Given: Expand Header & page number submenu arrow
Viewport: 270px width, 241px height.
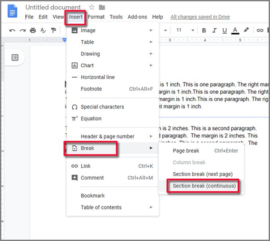Looking at the screenshot, I should tap(151, 136).
